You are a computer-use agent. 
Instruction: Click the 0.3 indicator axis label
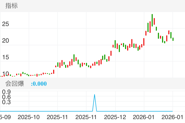[6, 102]
